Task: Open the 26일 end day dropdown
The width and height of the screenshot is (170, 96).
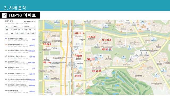Action: 33,33
